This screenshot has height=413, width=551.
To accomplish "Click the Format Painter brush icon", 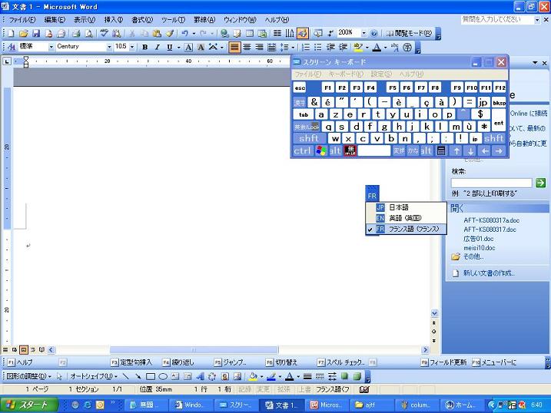I will [x=170, y=33].
